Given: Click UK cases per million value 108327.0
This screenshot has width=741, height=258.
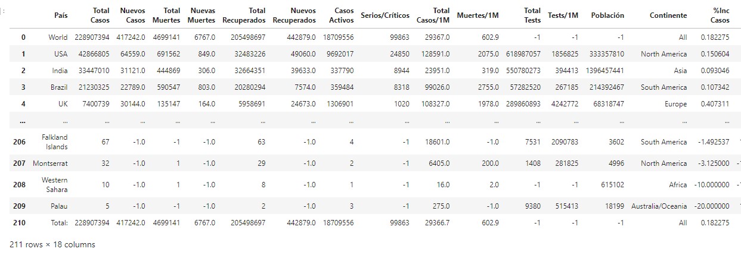Looking at the screenshot, I should [435, 104].
